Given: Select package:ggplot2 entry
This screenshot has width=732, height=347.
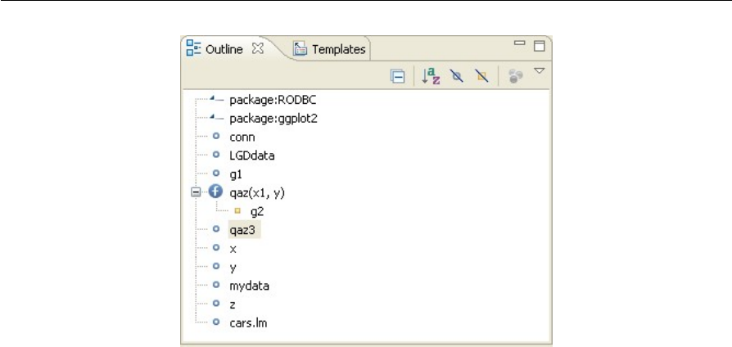Looking at the screenshot, I should [273, 119].
